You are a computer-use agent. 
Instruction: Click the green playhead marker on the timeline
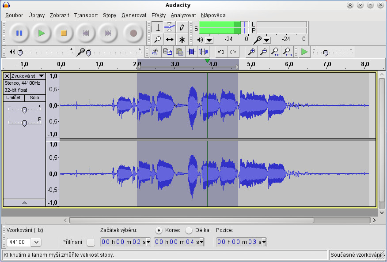[x=207, y=60]
